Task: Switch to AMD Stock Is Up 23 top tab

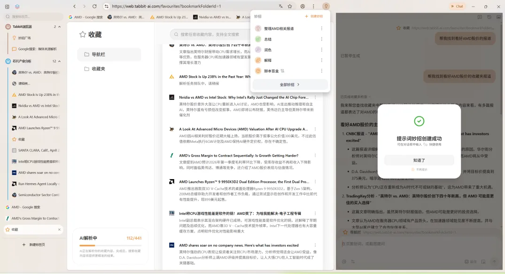Action: [x=170, y=17]
